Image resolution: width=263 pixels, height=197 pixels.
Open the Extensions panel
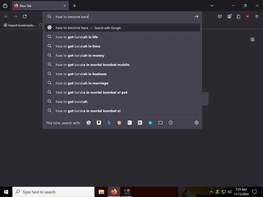point(238,16)
